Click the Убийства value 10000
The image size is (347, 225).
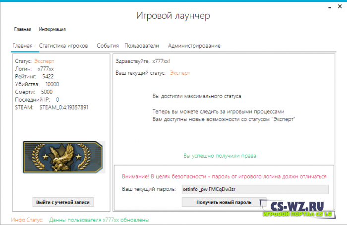coord(52,84)
